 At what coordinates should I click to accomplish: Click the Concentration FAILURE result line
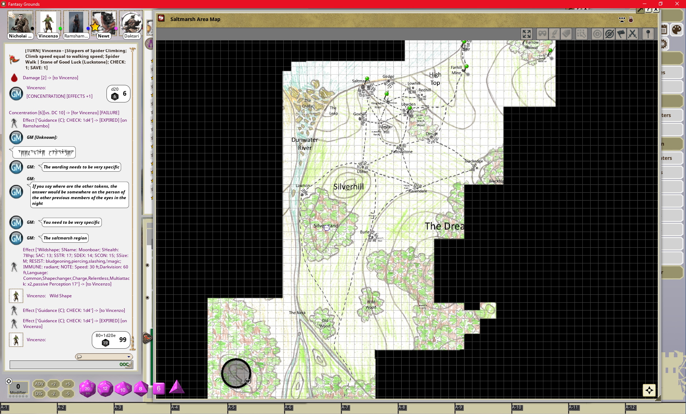click(x=64, y=113)
